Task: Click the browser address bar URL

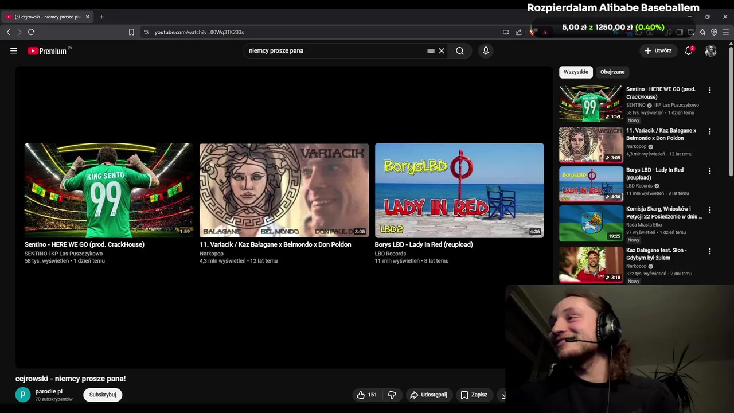Action: click(199, 32)
